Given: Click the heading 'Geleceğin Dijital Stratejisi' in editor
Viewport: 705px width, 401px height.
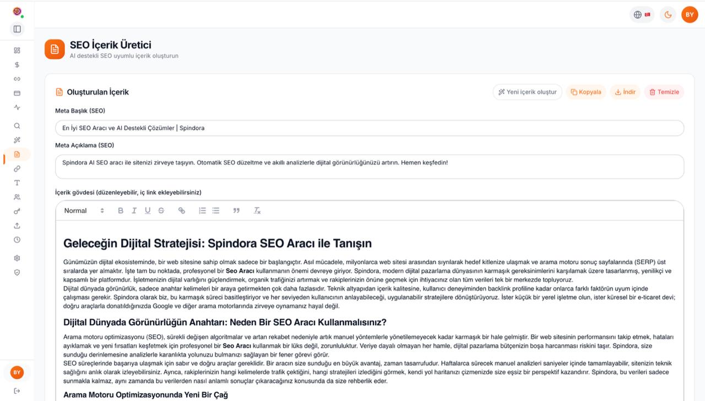Looking at the screenshot, I should (x=218, y=243).
